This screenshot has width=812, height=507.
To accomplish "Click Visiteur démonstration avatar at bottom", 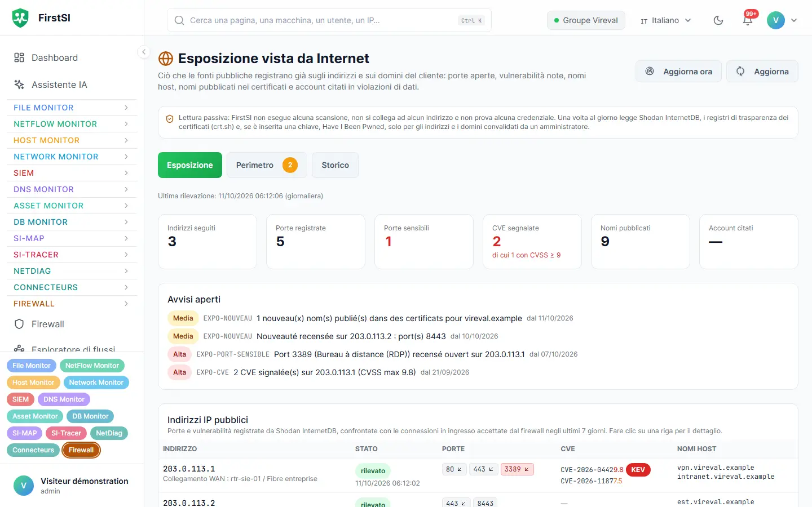I will (24, 486).
